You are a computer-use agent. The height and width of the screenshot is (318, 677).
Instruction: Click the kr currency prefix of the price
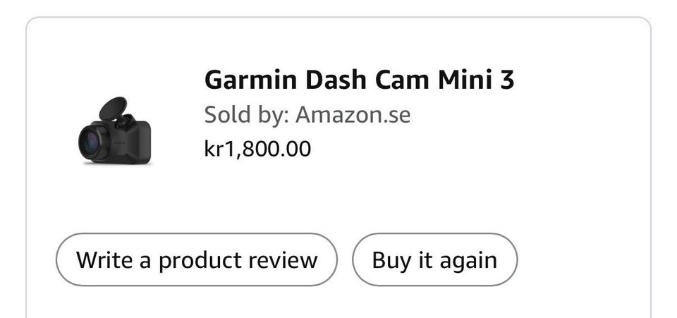point(213,149)
